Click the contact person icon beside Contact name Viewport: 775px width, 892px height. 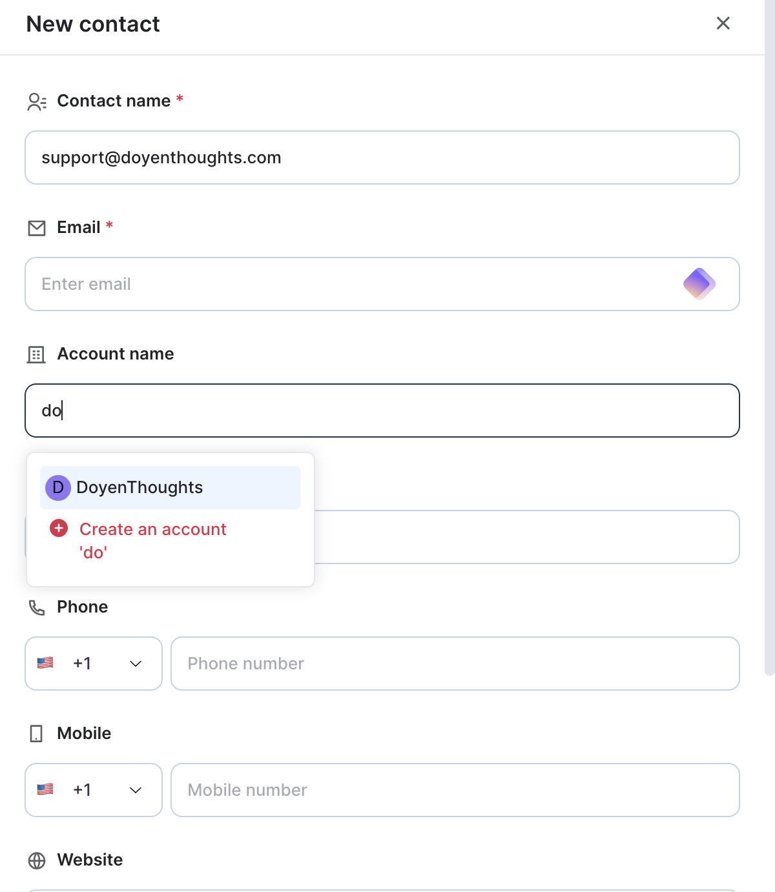tap(37, 102)
